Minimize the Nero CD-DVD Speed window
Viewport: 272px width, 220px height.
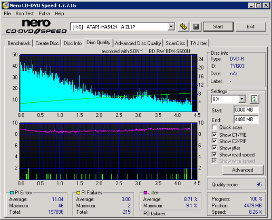tap(251, 5)
